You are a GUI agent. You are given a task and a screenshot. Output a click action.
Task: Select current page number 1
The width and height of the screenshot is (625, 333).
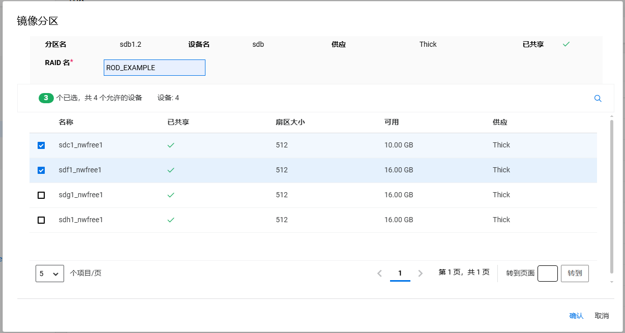(x=400, y=274)
